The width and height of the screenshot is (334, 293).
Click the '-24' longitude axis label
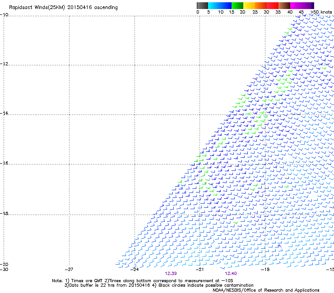[x=135, y=270]
